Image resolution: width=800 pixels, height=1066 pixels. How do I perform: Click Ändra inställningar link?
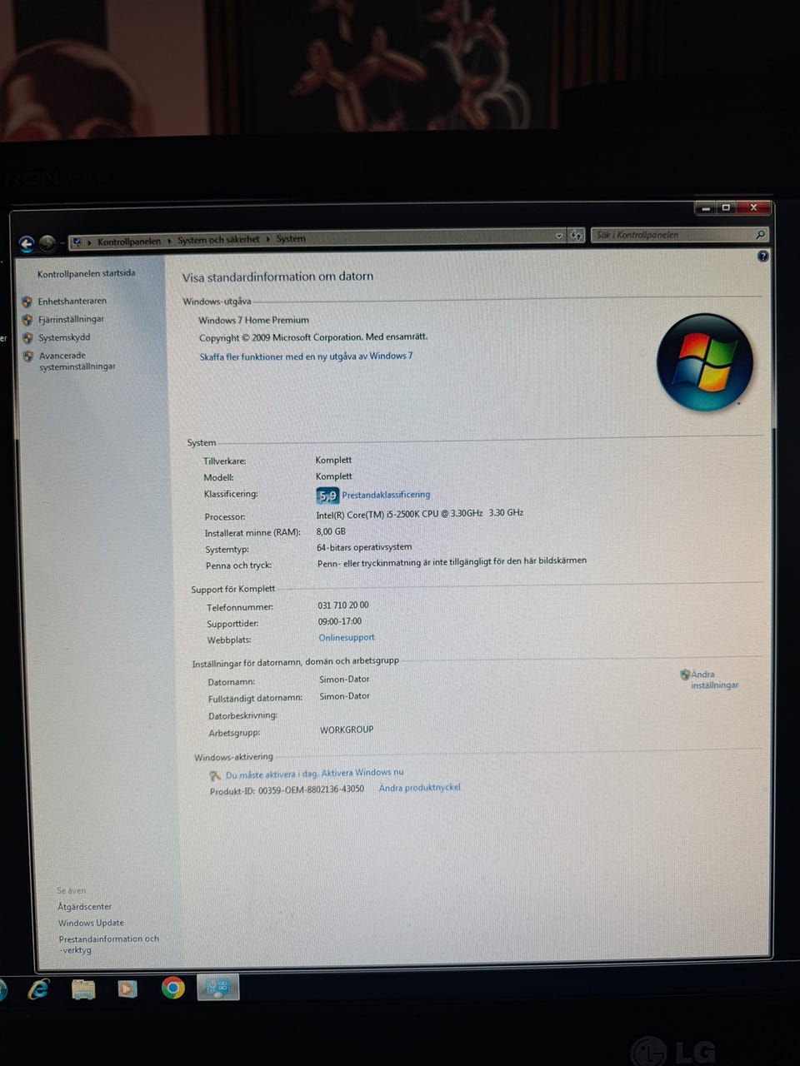click(x=714, y=680)
